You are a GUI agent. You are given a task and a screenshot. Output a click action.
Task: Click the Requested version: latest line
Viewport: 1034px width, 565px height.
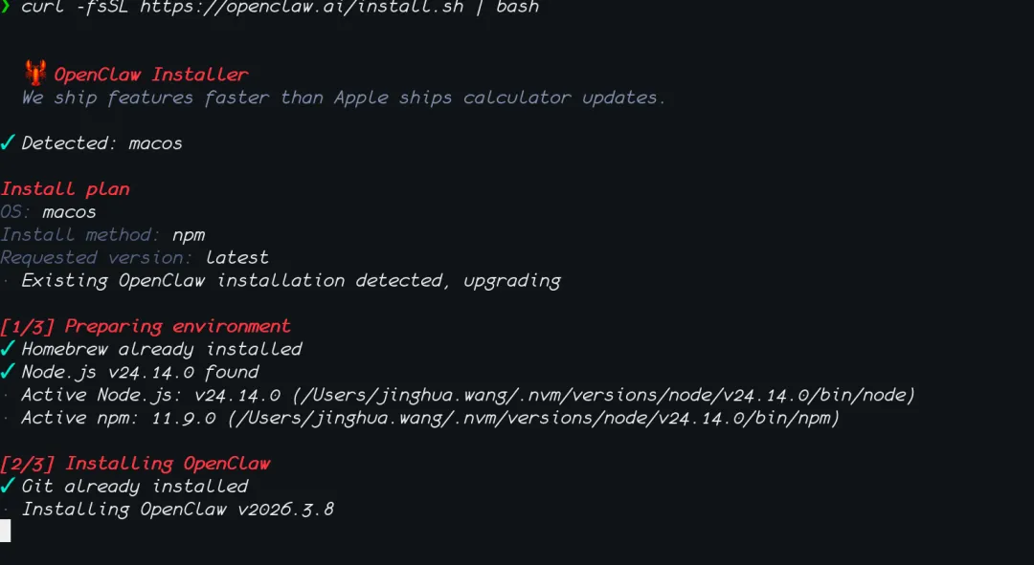pos(135,257)
